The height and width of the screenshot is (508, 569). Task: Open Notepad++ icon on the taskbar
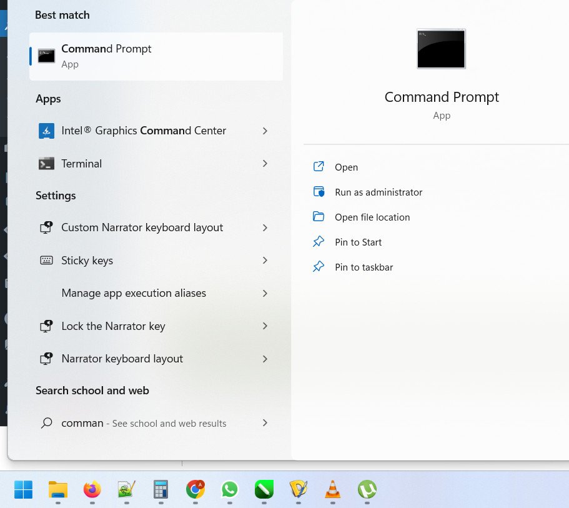127,489
